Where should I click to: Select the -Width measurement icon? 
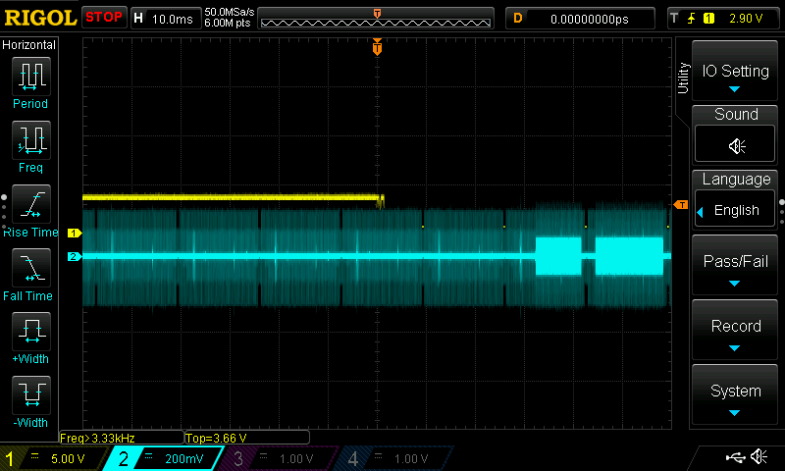30,395
